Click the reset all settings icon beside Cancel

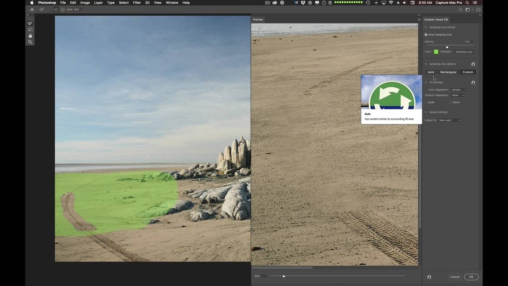click(429, 277)
